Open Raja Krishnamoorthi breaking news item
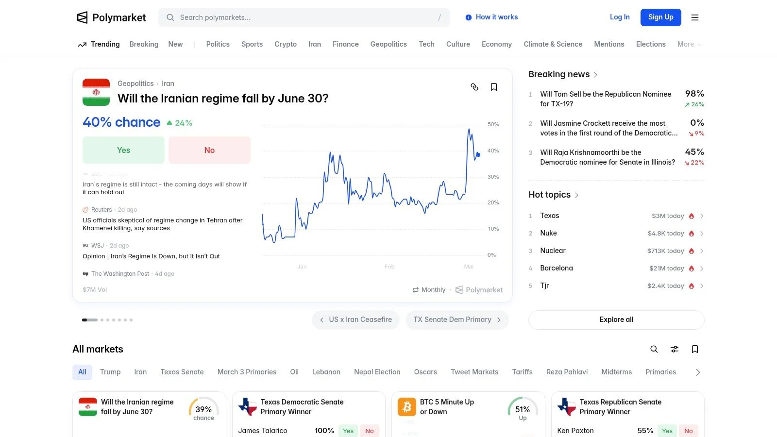 coord(616,157)
